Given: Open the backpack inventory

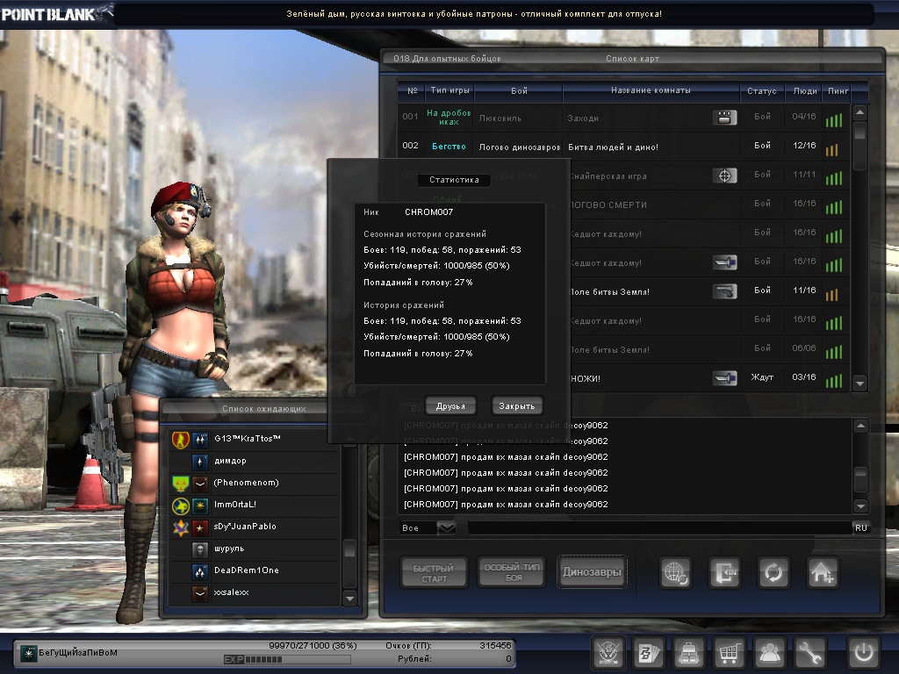Looking at the screenshot, I should click(x=688, y=653).
